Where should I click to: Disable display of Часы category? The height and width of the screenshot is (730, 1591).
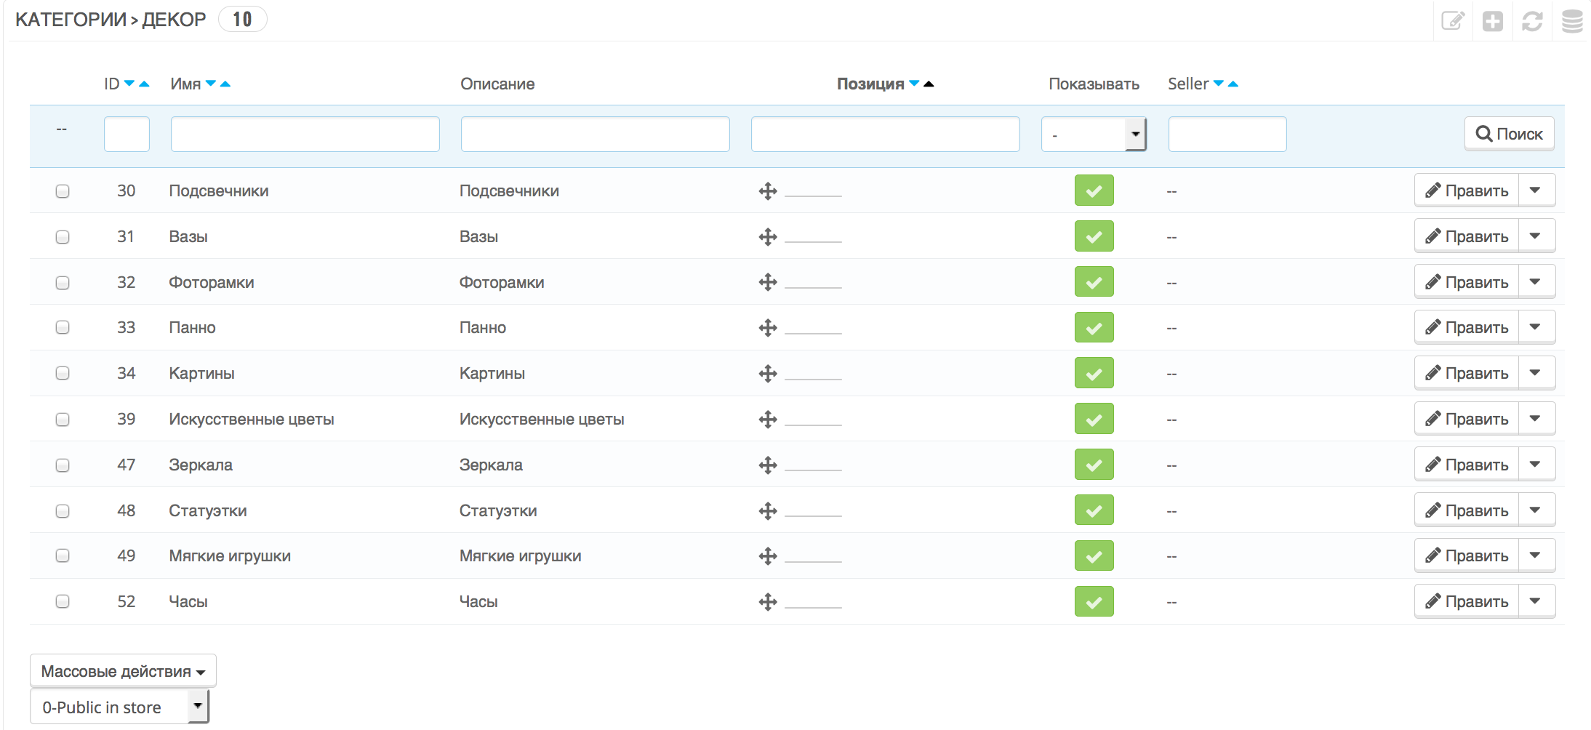click(x=1094, y=602)
